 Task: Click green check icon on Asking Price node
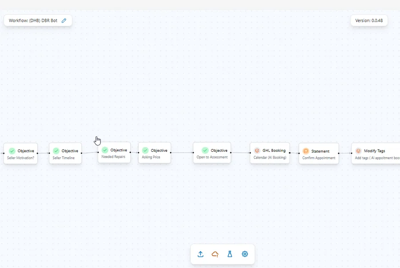(145, 150)
